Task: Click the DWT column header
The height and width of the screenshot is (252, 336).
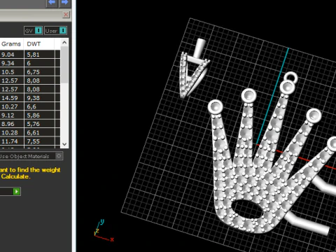Action: (x=39, y=44)
